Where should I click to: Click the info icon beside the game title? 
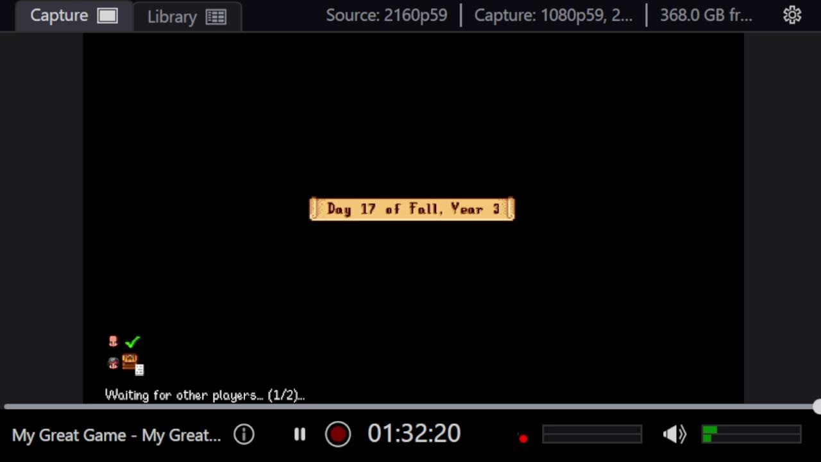[244, 434]
